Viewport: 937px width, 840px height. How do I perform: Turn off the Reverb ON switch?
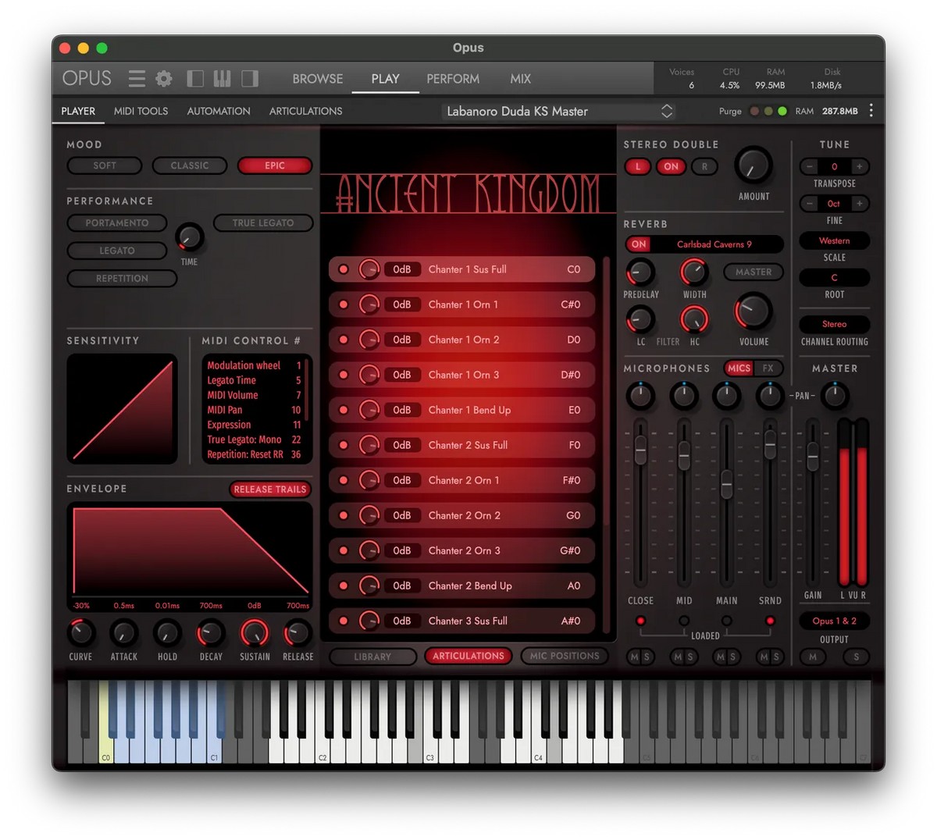639,244
